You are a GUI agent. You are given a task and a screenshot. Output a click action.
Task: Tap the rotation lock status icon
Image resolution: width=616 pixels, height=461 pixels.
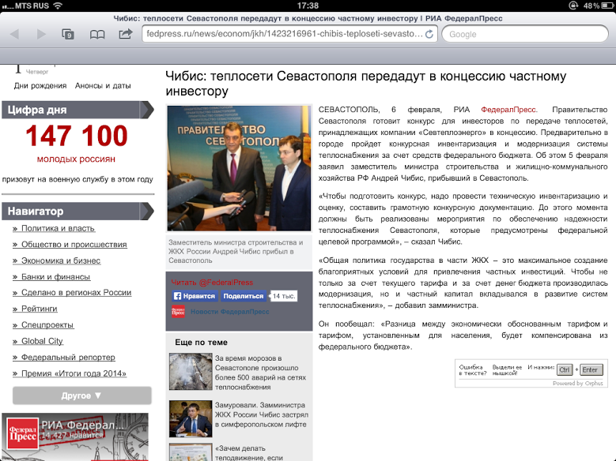point(573,6)
